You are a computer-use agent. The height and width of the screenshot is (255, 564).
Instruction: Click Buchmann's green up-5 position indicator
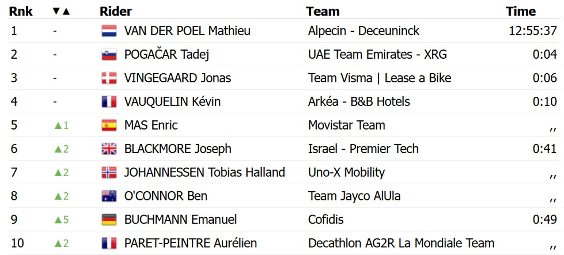(62, 220)
